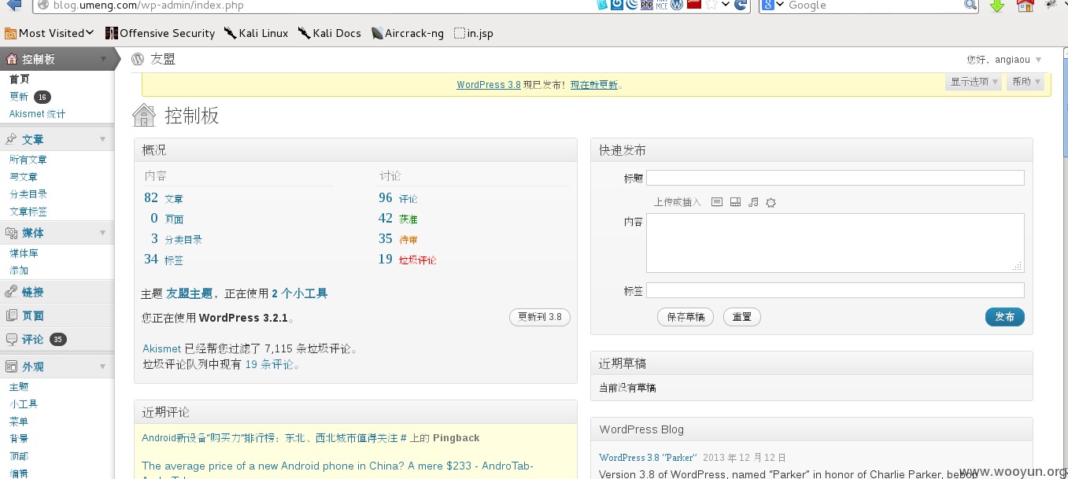Click the browser URL address field
This screenshot has width=1068, height=479.
click(x=315, y=5)
